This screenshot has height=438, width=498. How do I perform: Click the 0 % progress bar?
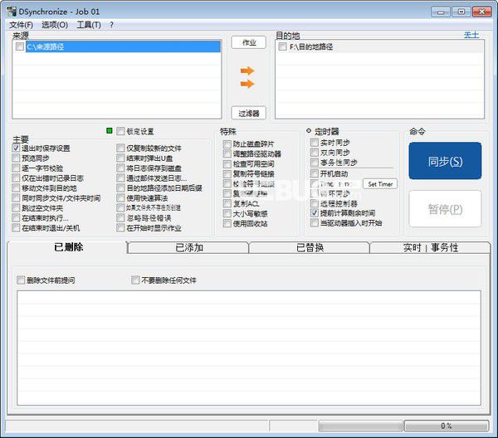click(x=447, y=426)
